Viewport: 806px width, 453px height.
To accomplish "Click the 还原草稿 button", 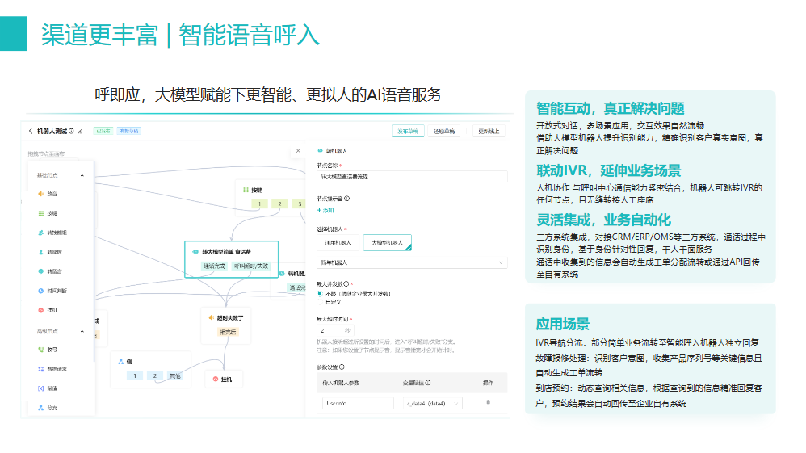I will [444, 131].
